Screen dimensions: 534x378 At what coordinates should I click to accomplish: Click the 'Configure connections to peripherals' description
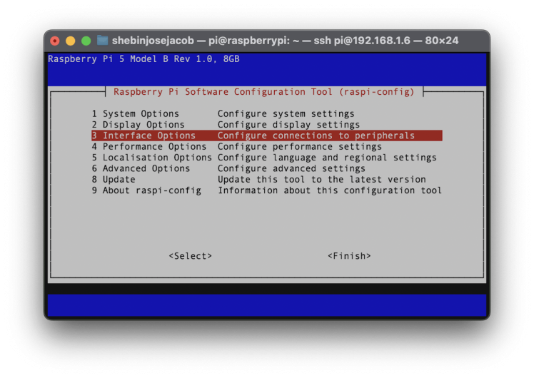[x=316, y=136]
